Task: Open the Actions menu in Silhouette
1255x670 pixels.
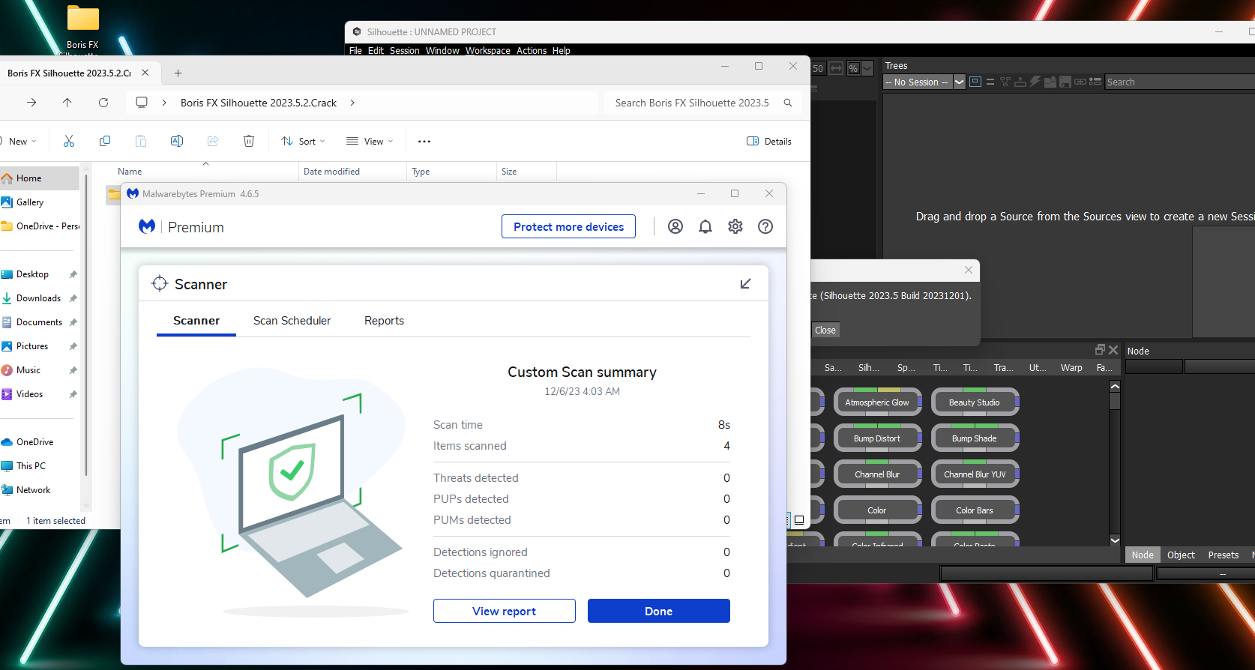Action: (x=532, y=51)
